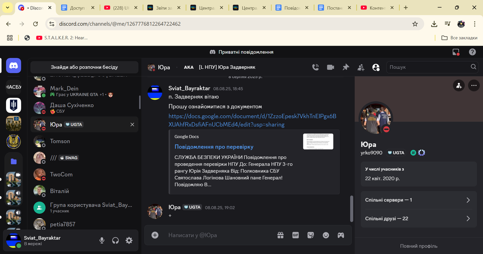Viewport: 483px width, 254px height.
Task: Switch to the (228) YouTube tab
Action: [122, 8]
